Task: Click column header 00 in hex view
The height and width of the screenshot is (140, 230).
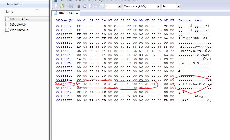Action: (x=79, y=20)
